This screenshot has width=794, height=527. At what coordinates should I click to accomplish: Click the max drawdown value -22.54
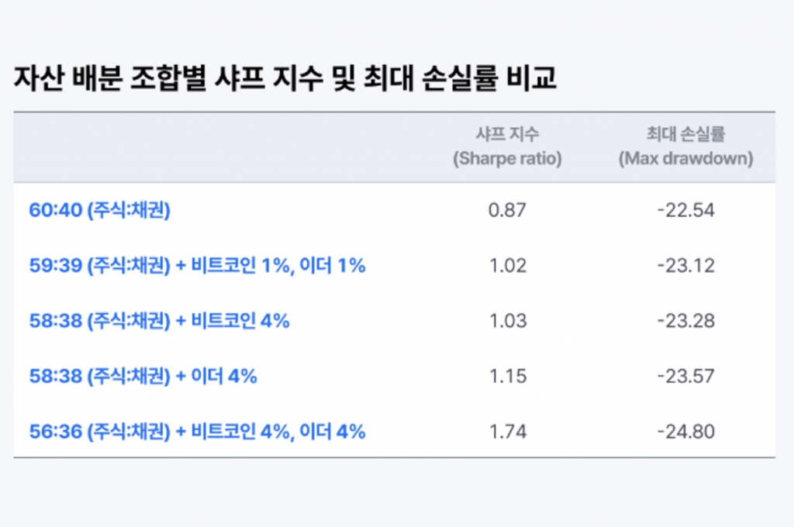pos(685,210)
